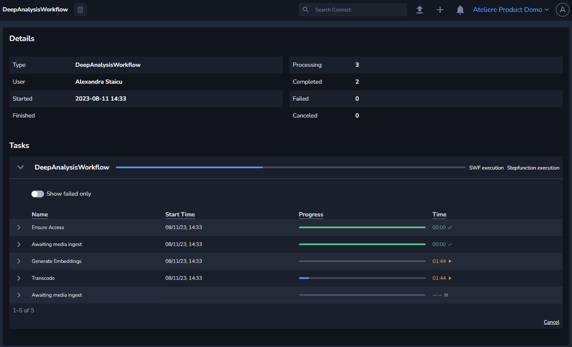Click the plus add icon

tap(440, 10)
